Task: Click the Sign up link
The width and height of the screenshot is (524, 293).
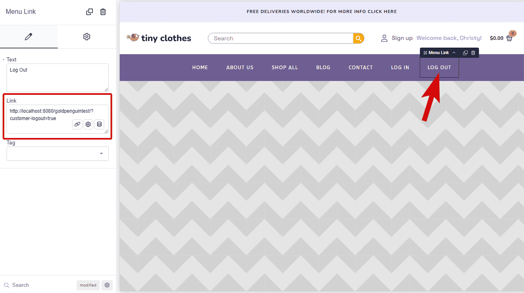Action: (x=402, y=38)
